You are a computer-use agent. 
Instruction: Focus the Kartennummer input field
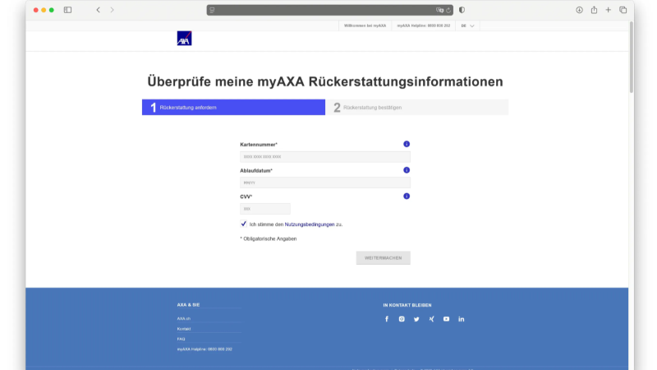[x=325, y=156]
